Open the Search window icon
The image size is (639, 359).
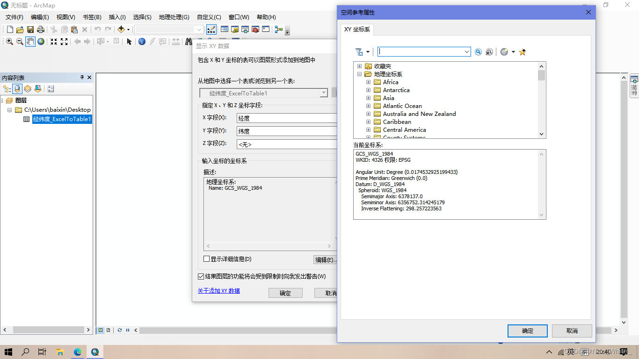[245, 29]
